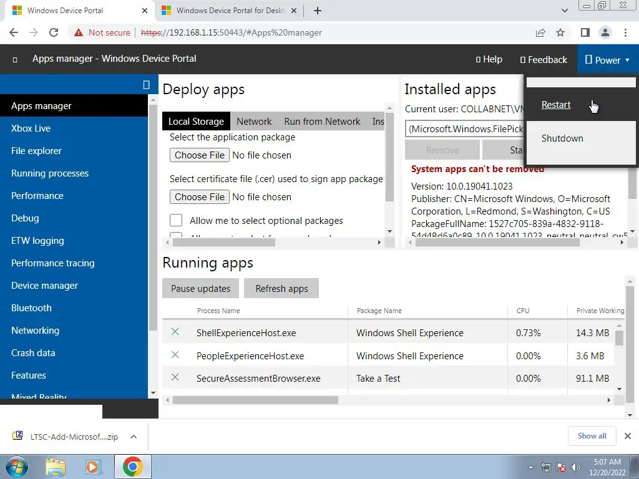Switch to Run from Network tab

click(322, 122)
